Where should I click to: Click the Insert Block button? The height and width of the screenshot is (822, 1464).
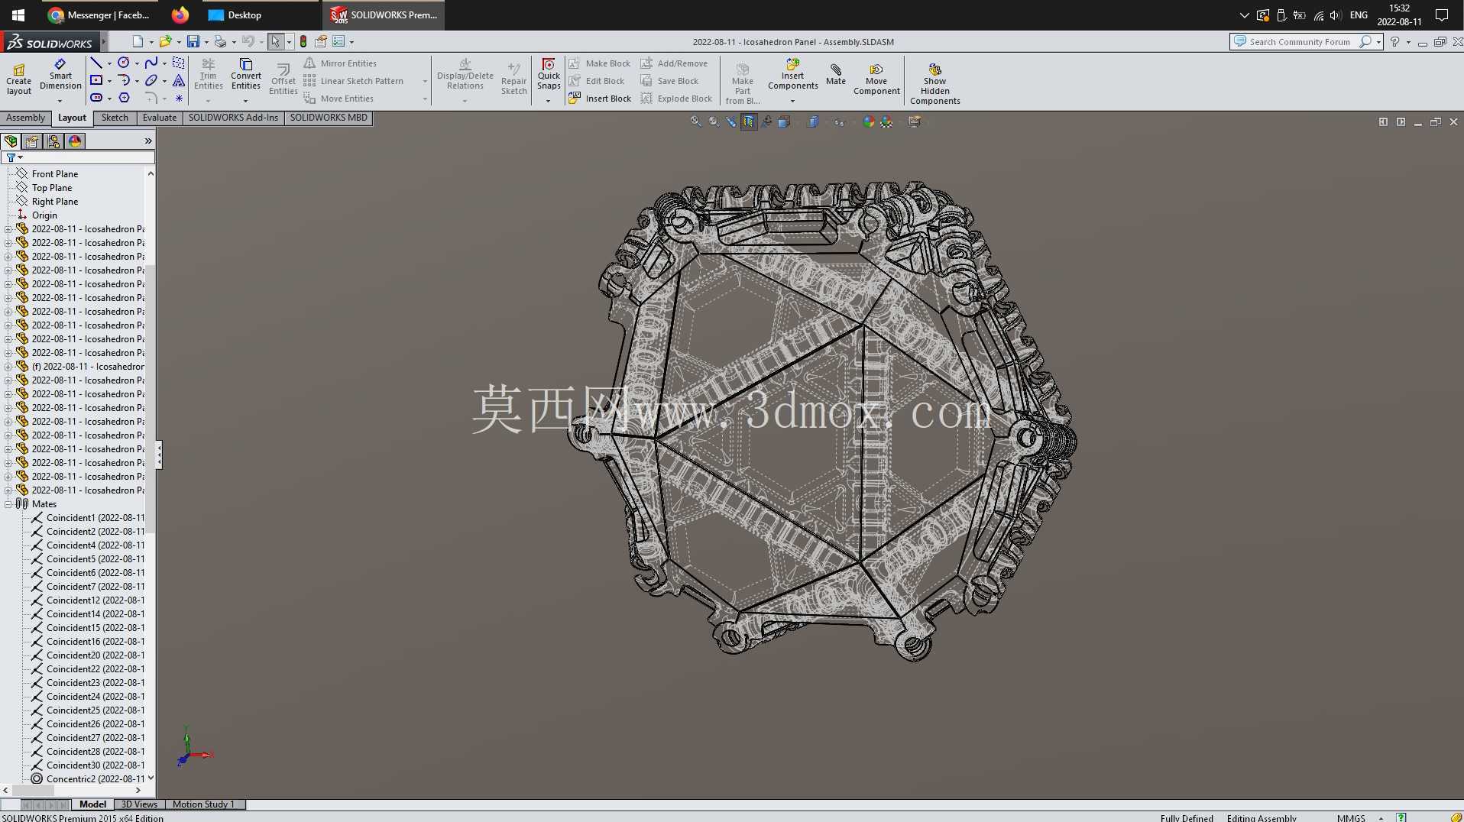click(x=600, y=99)
